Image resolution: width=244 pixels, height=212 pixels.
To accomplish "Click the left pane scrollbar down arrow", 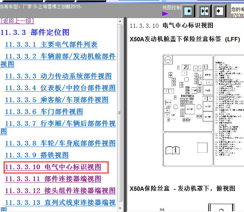I will coord(120,208).
